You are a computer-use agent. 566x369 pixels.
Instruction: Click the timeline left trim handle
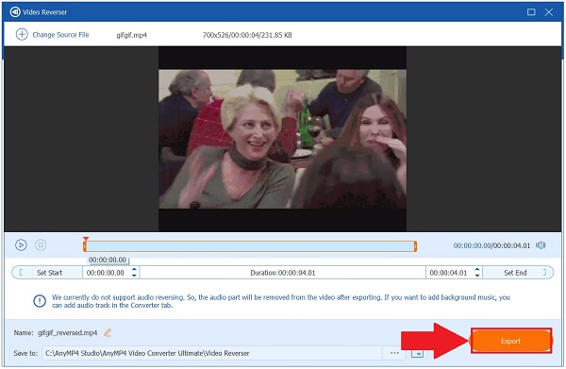(x=85, y=246)
